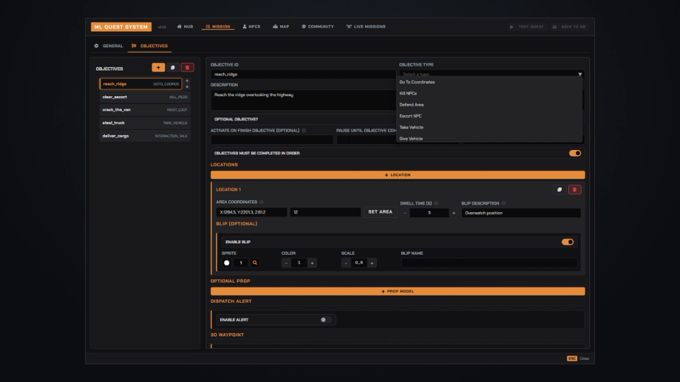The image size is (680, 382).
Task: Increase blip scale with plus stepper
Action: 372,263
